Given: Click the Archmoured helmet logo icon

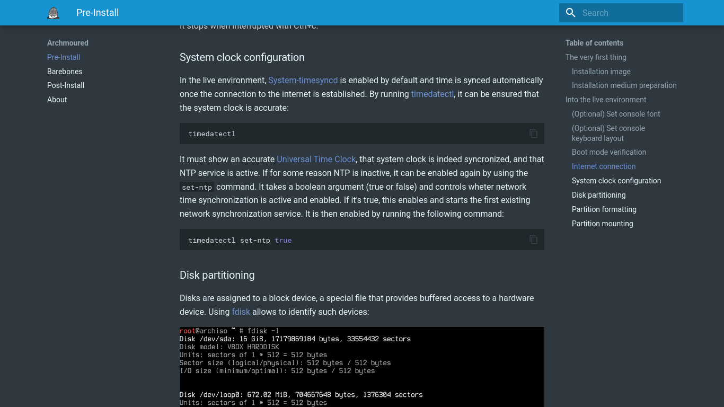Looking at the screenshot, I should [x=53, y=13].
